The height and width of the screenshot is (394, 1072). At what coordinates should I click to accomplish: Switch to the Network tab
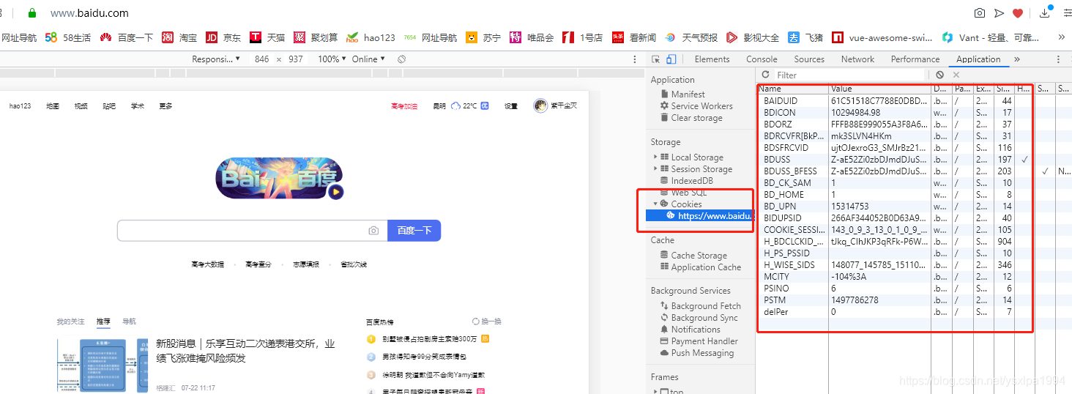point(857,59)
